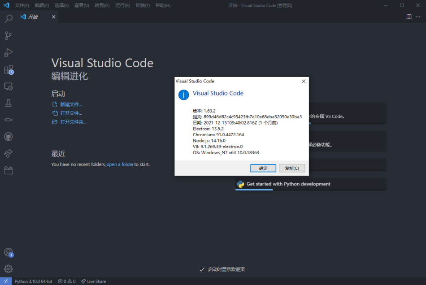Open the Accounts menu icon
Screen dimensions: 426x285
(9, 252)
